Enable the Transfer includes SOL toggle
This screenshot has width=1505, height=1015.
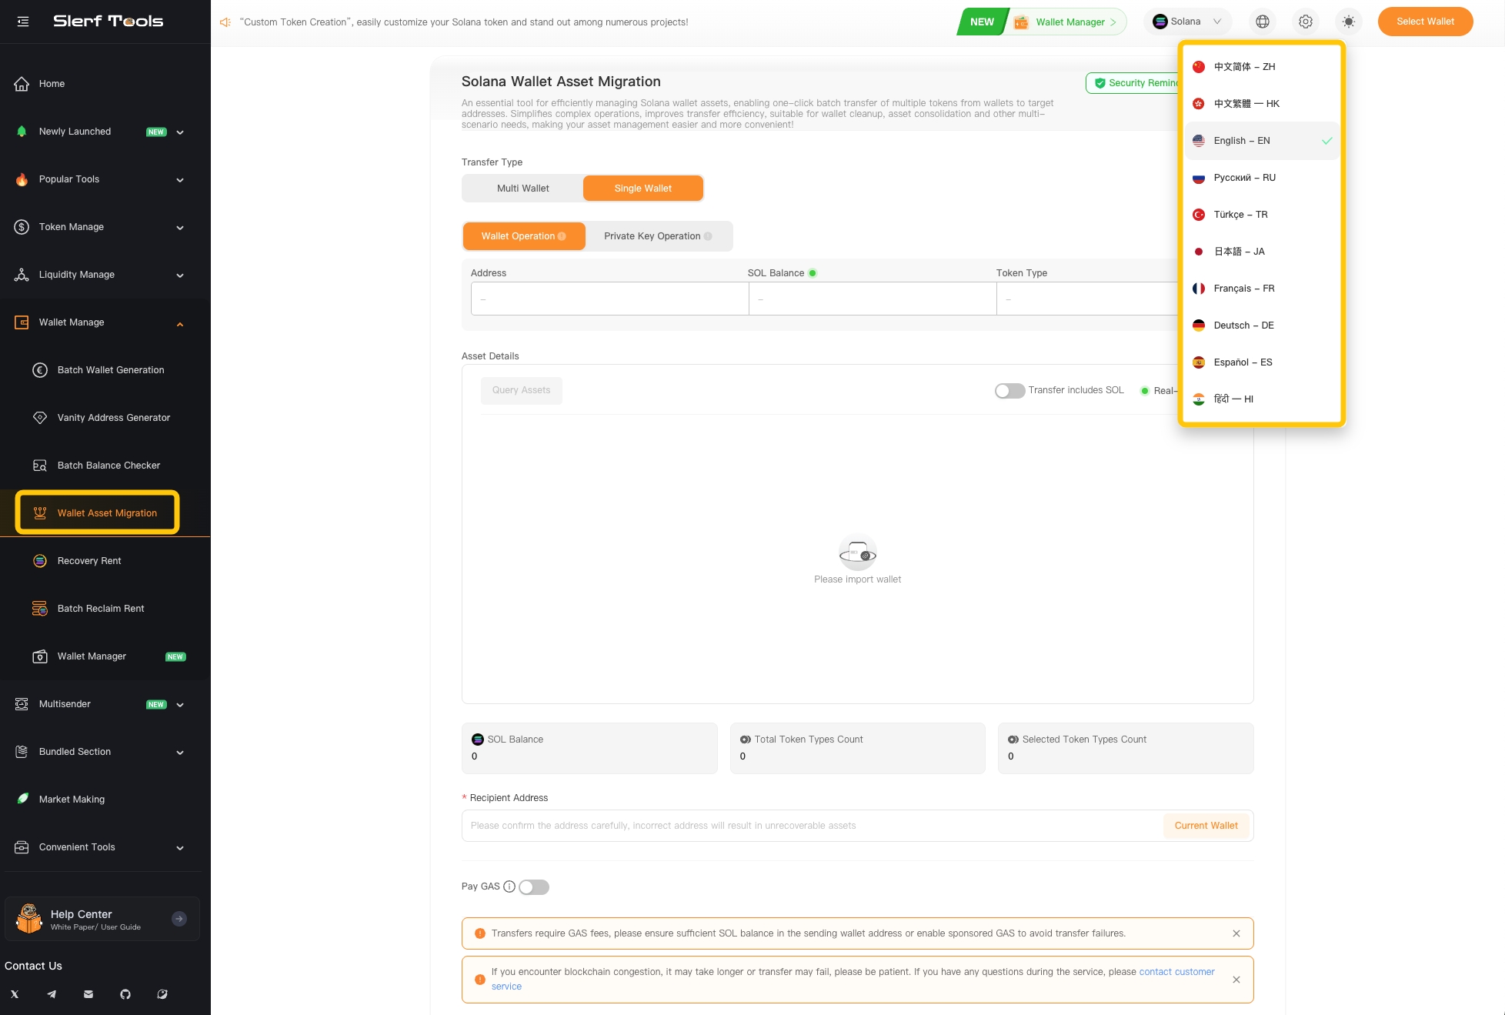click(1009, 390)
